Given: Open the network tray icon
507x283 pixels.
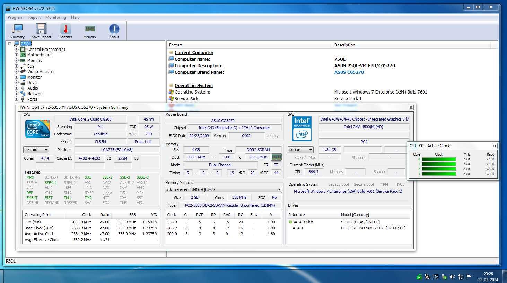Looking at the screenshot, I should pyautogui.click(x=461, y=277).
